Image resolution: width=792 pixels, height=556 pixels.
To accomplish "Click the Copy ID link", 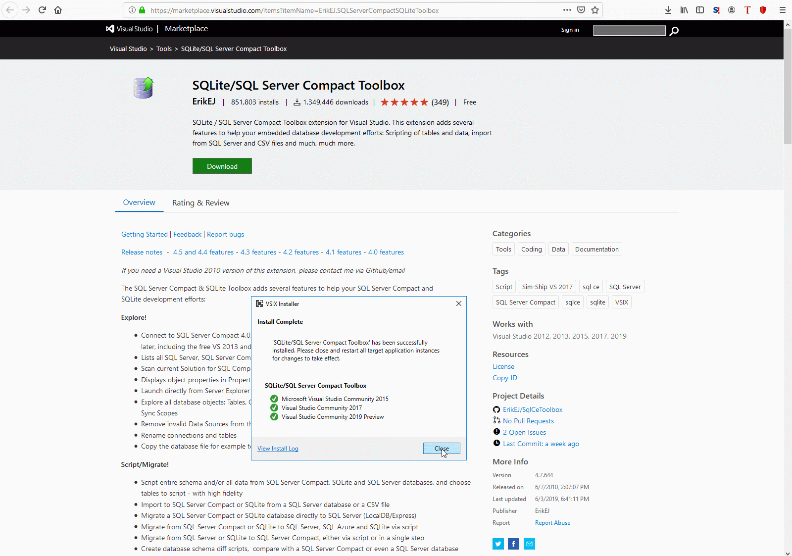I will tap(505, 378).
